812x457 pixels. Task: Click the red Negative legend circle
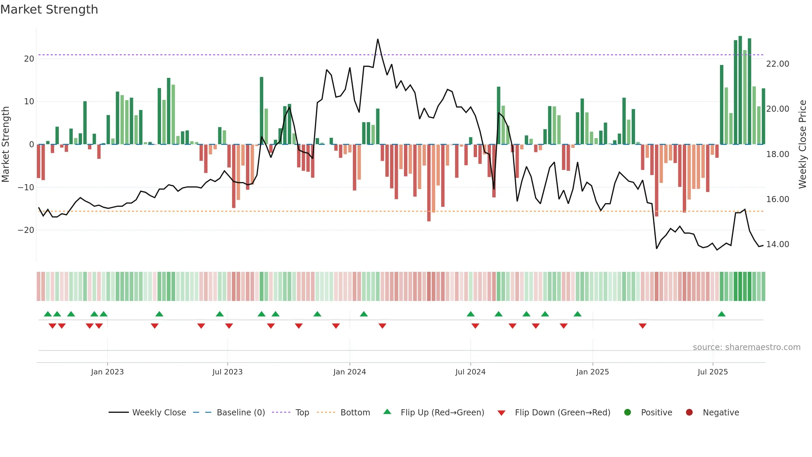coord(689,412)
